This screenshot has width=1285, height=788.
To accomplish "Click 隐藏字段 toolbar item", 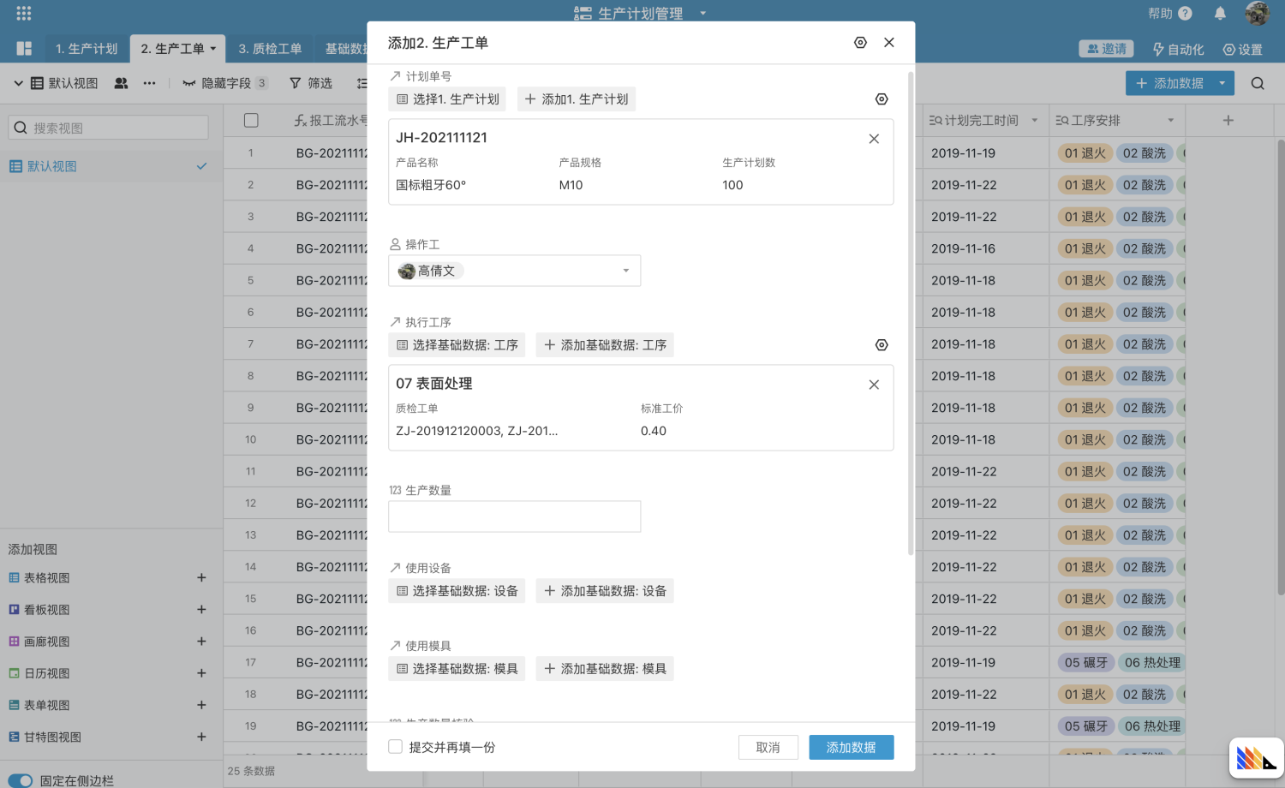I will pos(225,83).
